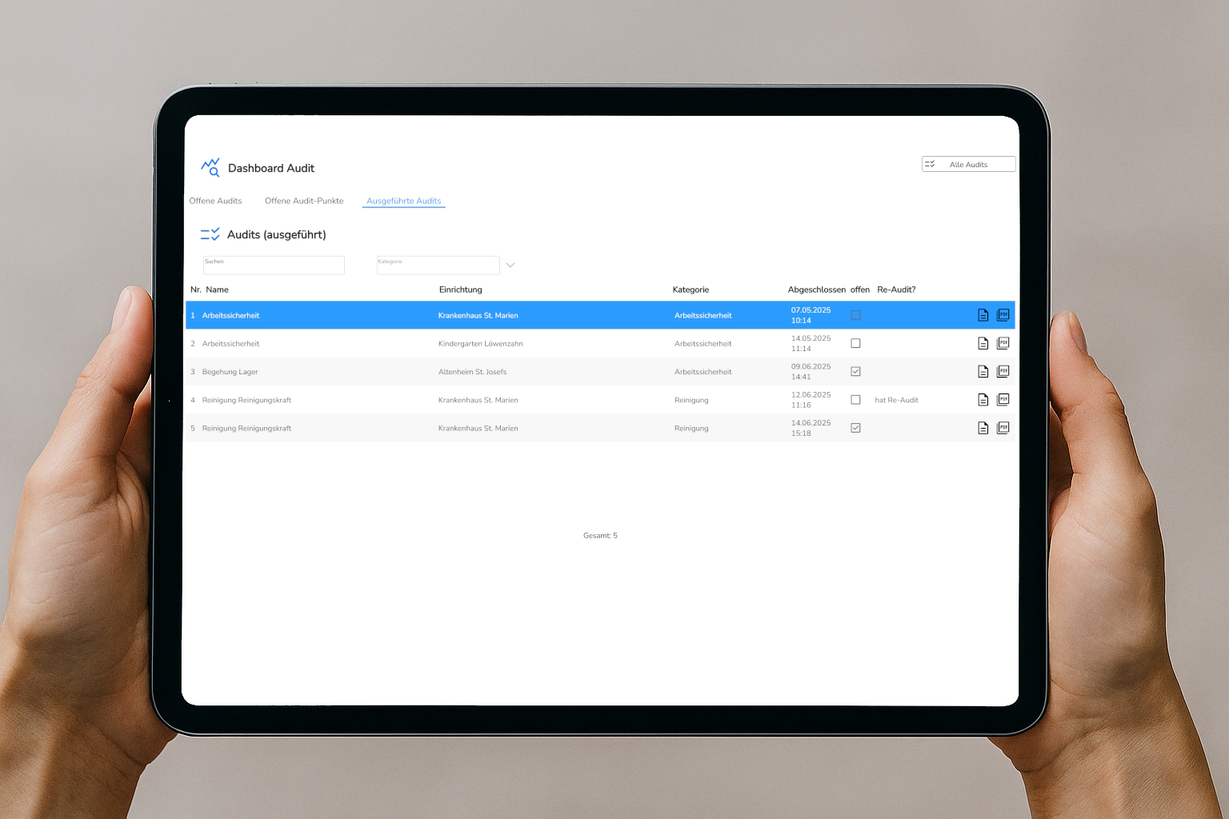Click the checklist icon beside Audits (ausgeführt)

(210, 234)
